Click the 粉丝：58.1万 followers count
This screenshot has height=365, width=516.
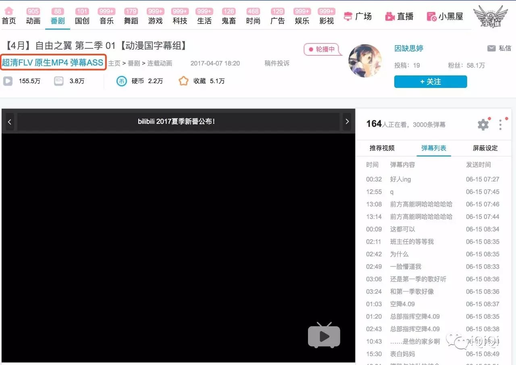pyautogui.click(x=466, y=65)
